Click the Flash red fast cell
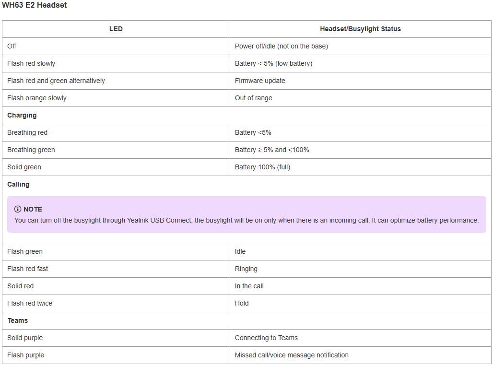Viewport: 493px width, 366px height. click(x=28, y=269)
